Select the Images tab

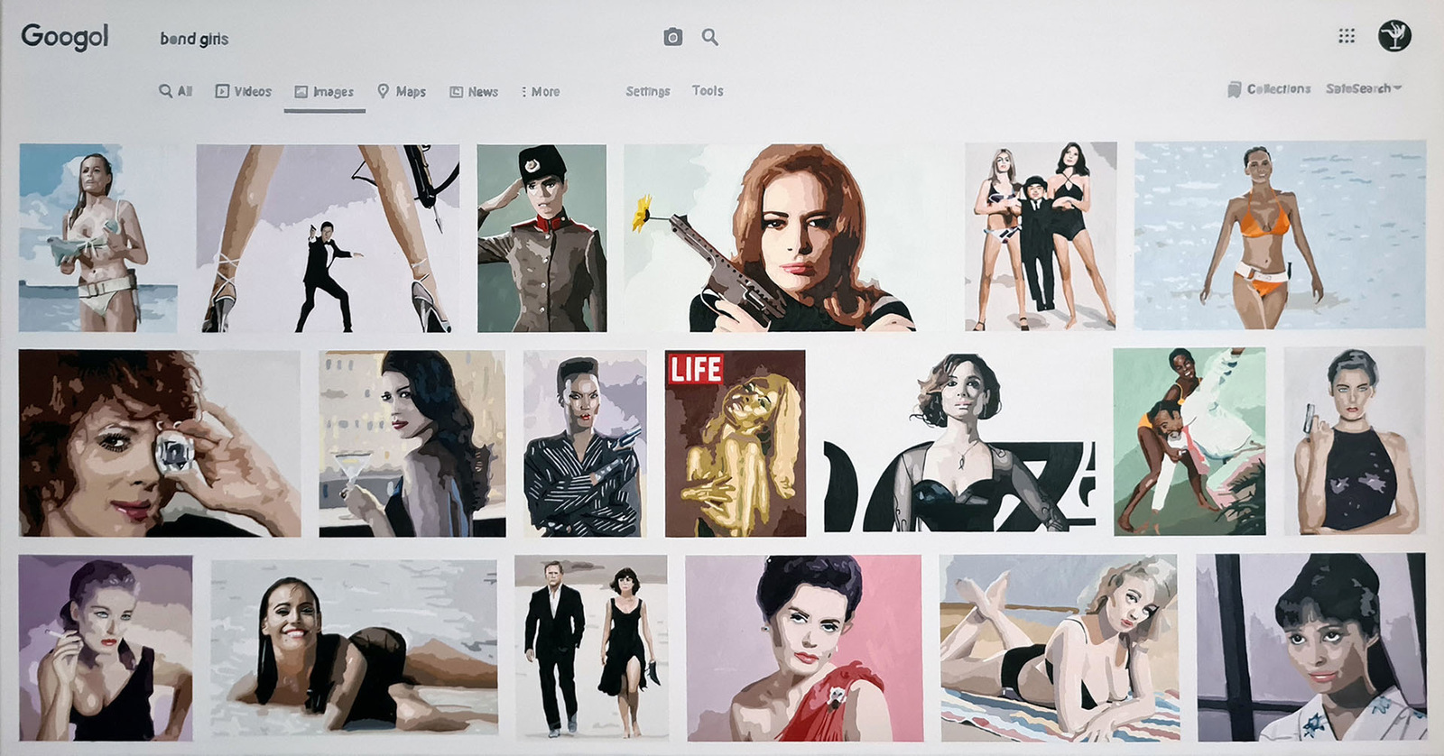(x=324, y=92)
